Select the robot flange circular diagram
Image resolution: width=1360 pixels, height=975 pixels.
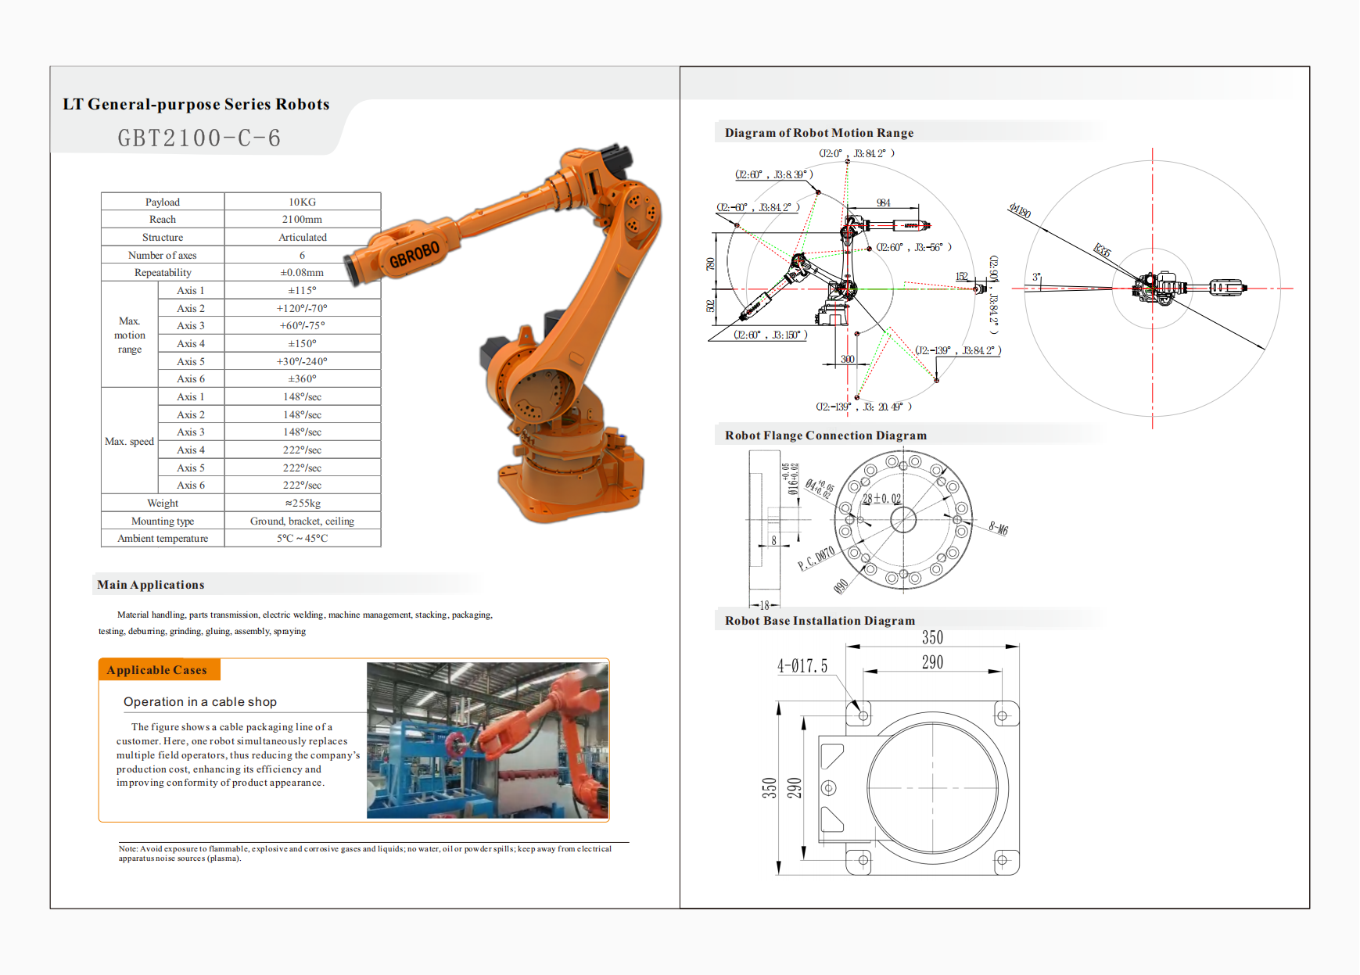pyautogui.click(x=903, y=520)
